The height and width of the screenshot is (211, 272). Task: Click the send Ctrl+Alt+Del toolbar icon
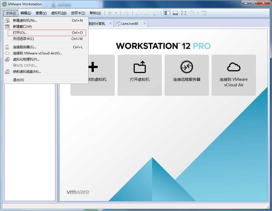[x=127, y=13]
